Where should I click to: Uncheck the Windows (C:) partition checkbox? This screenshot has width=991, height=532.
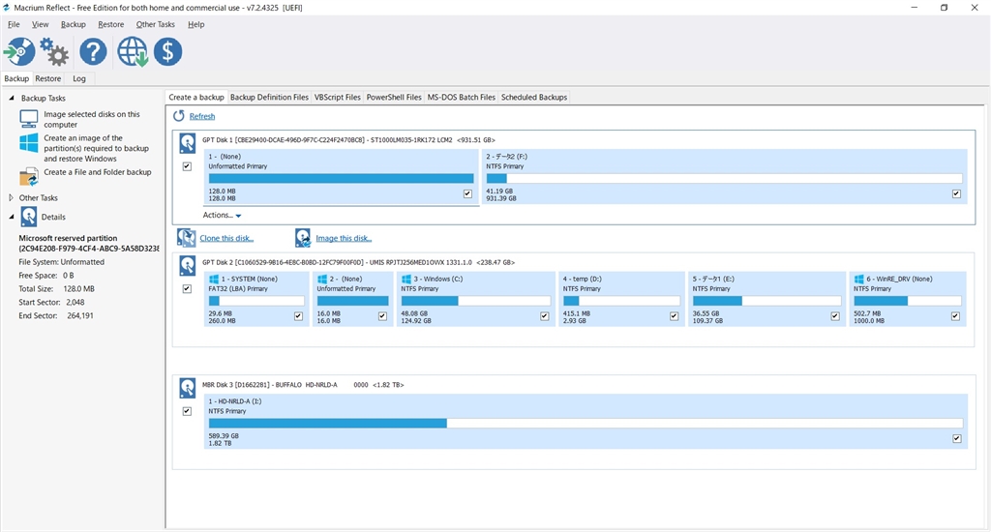click(x=545, y=316)
